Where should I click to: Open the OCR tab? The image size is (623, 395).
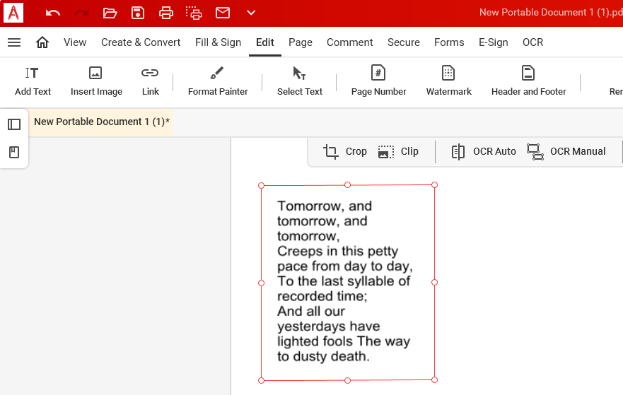[x=532, y=42]
